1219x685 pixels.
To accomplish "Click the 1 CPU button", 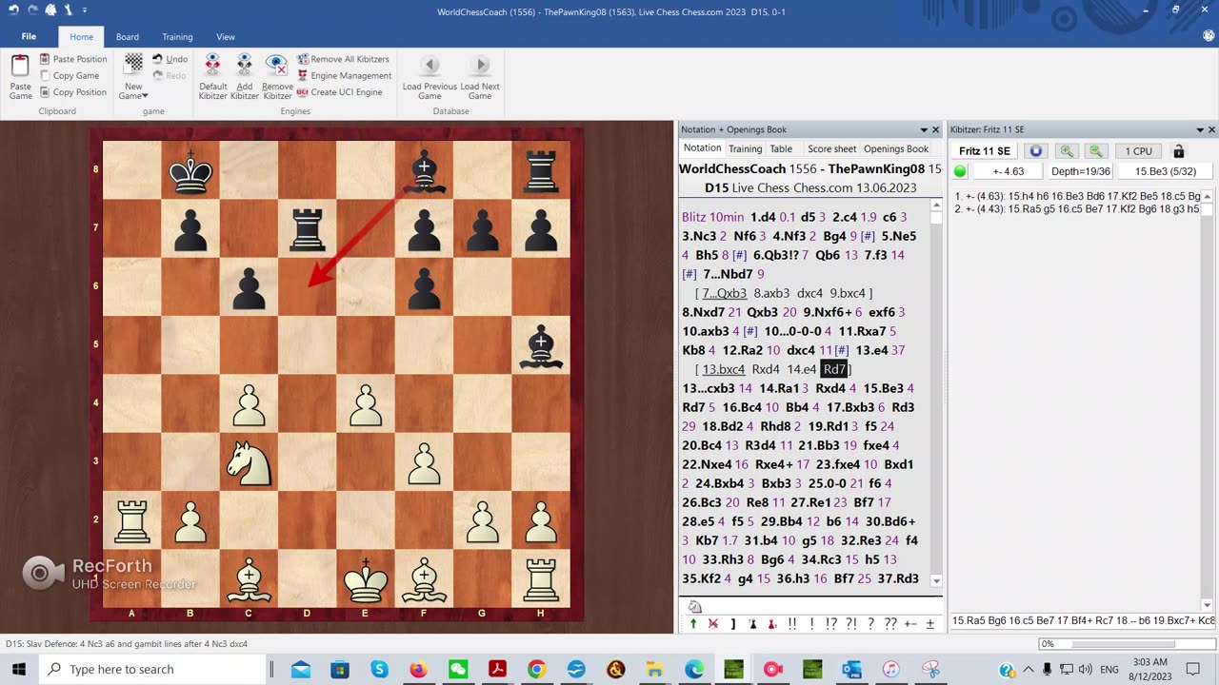I will click(x=1138, y=151).
